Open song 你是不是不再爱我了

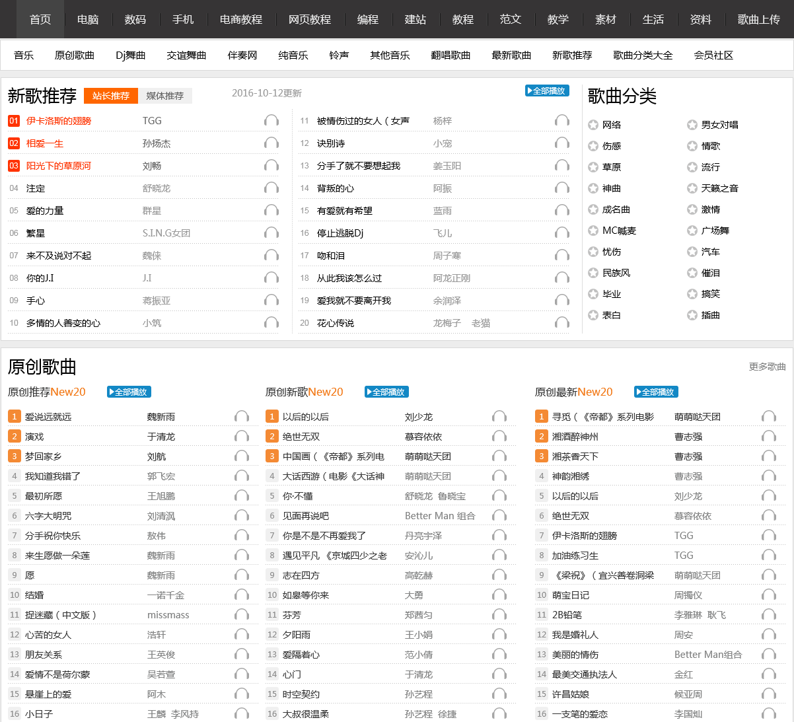[324, 536]
